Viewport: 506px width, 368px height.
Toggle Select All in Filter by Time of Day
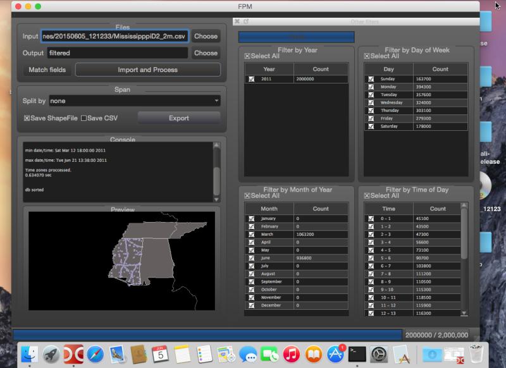click(367, 196)
